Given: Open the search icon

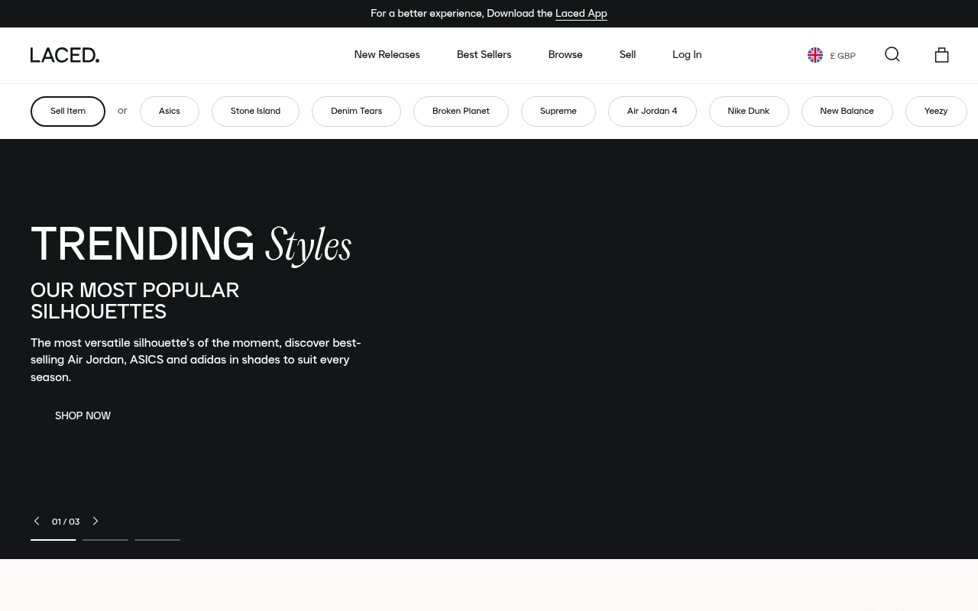Looking at the screenshot, I should coord(892,54).
